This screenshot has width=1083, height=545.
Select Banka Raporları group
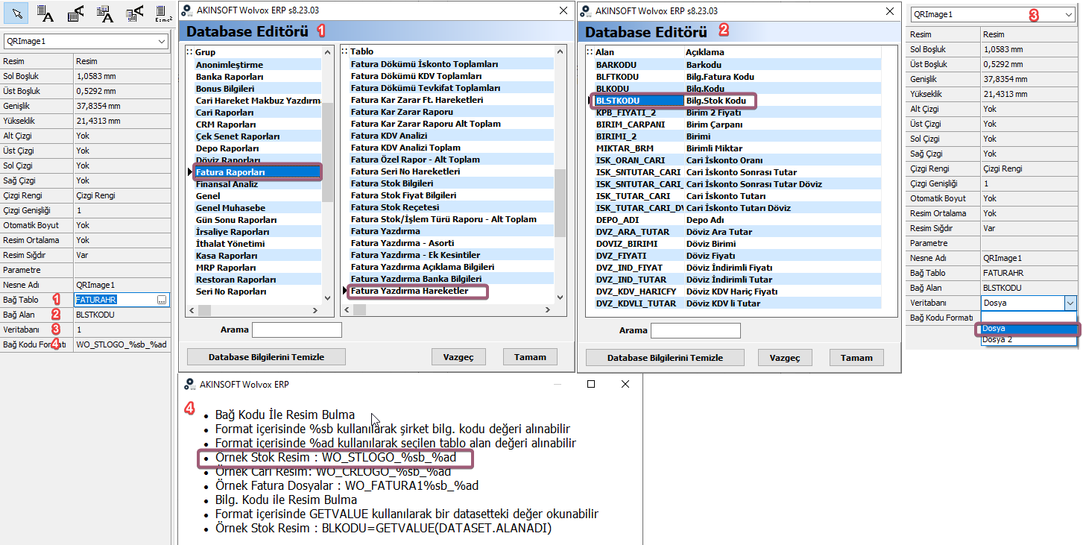[257, 77]
